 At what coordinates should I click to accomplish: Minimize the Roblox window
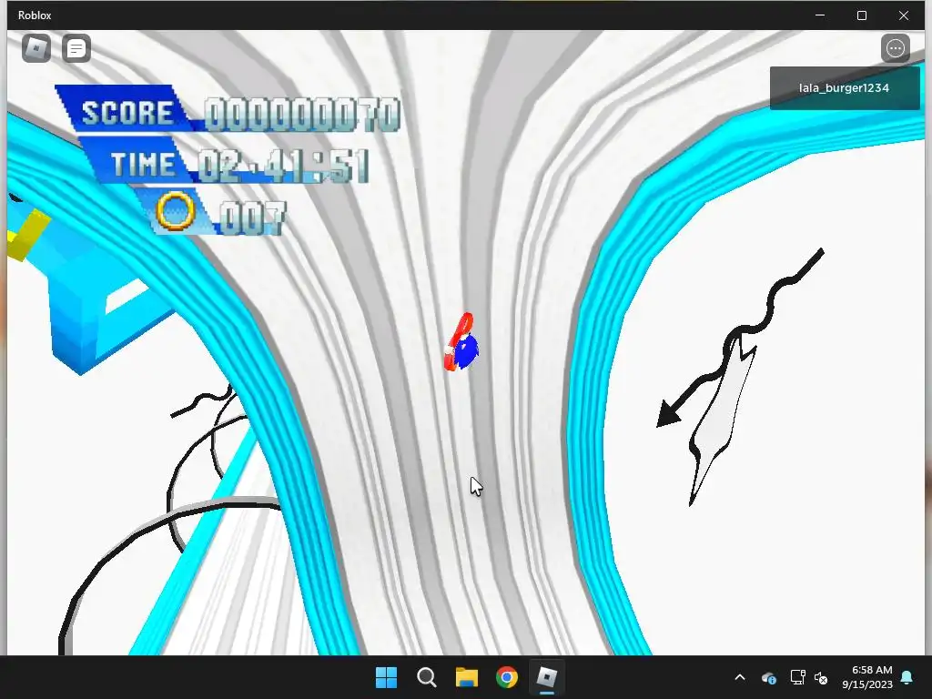(x=820, y=15)
